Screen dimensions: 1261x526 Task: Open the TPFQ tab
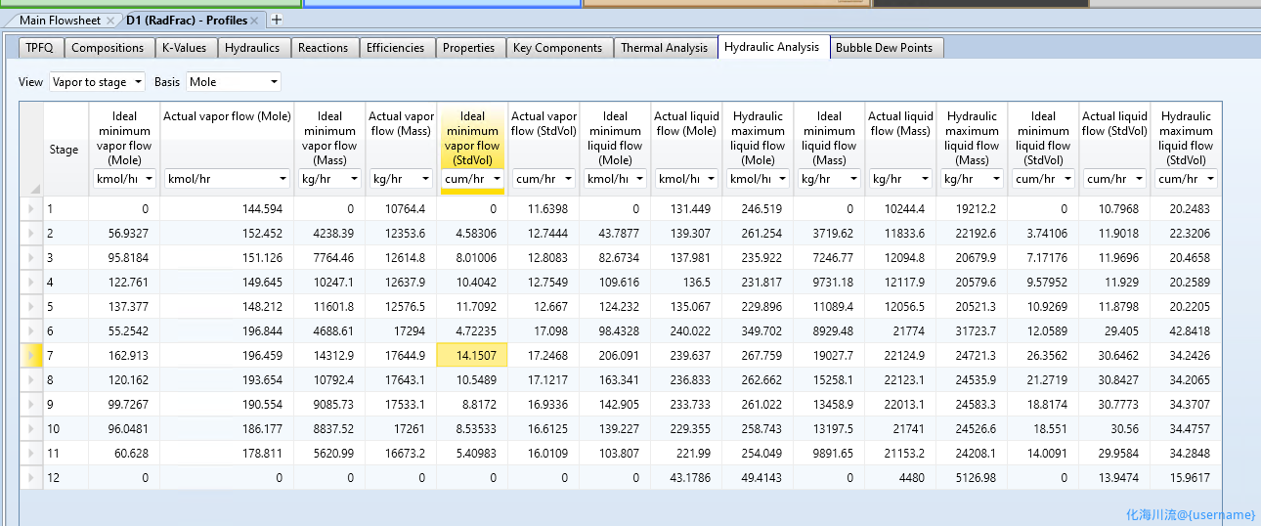click(40, 47)
